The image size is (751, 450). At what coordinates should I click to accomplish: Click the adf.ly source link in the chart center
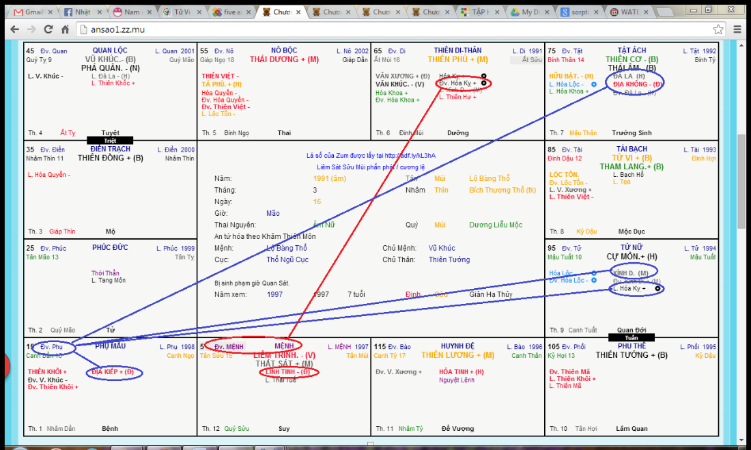tap(410, 156)
